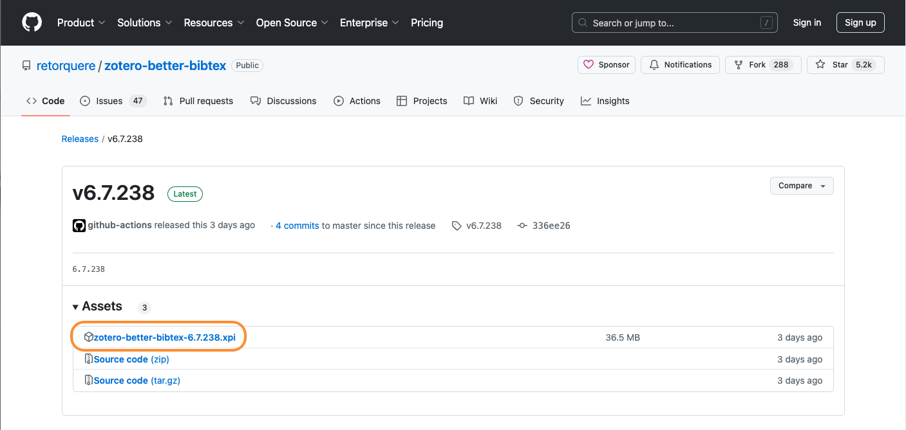Viewport: 906px width, 430px height.
Task: Open commit 336ee26
Action: pos(544,226)
